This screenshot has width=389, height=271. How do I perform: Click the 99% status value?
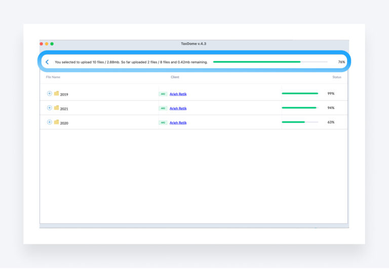tap(331, 94)
